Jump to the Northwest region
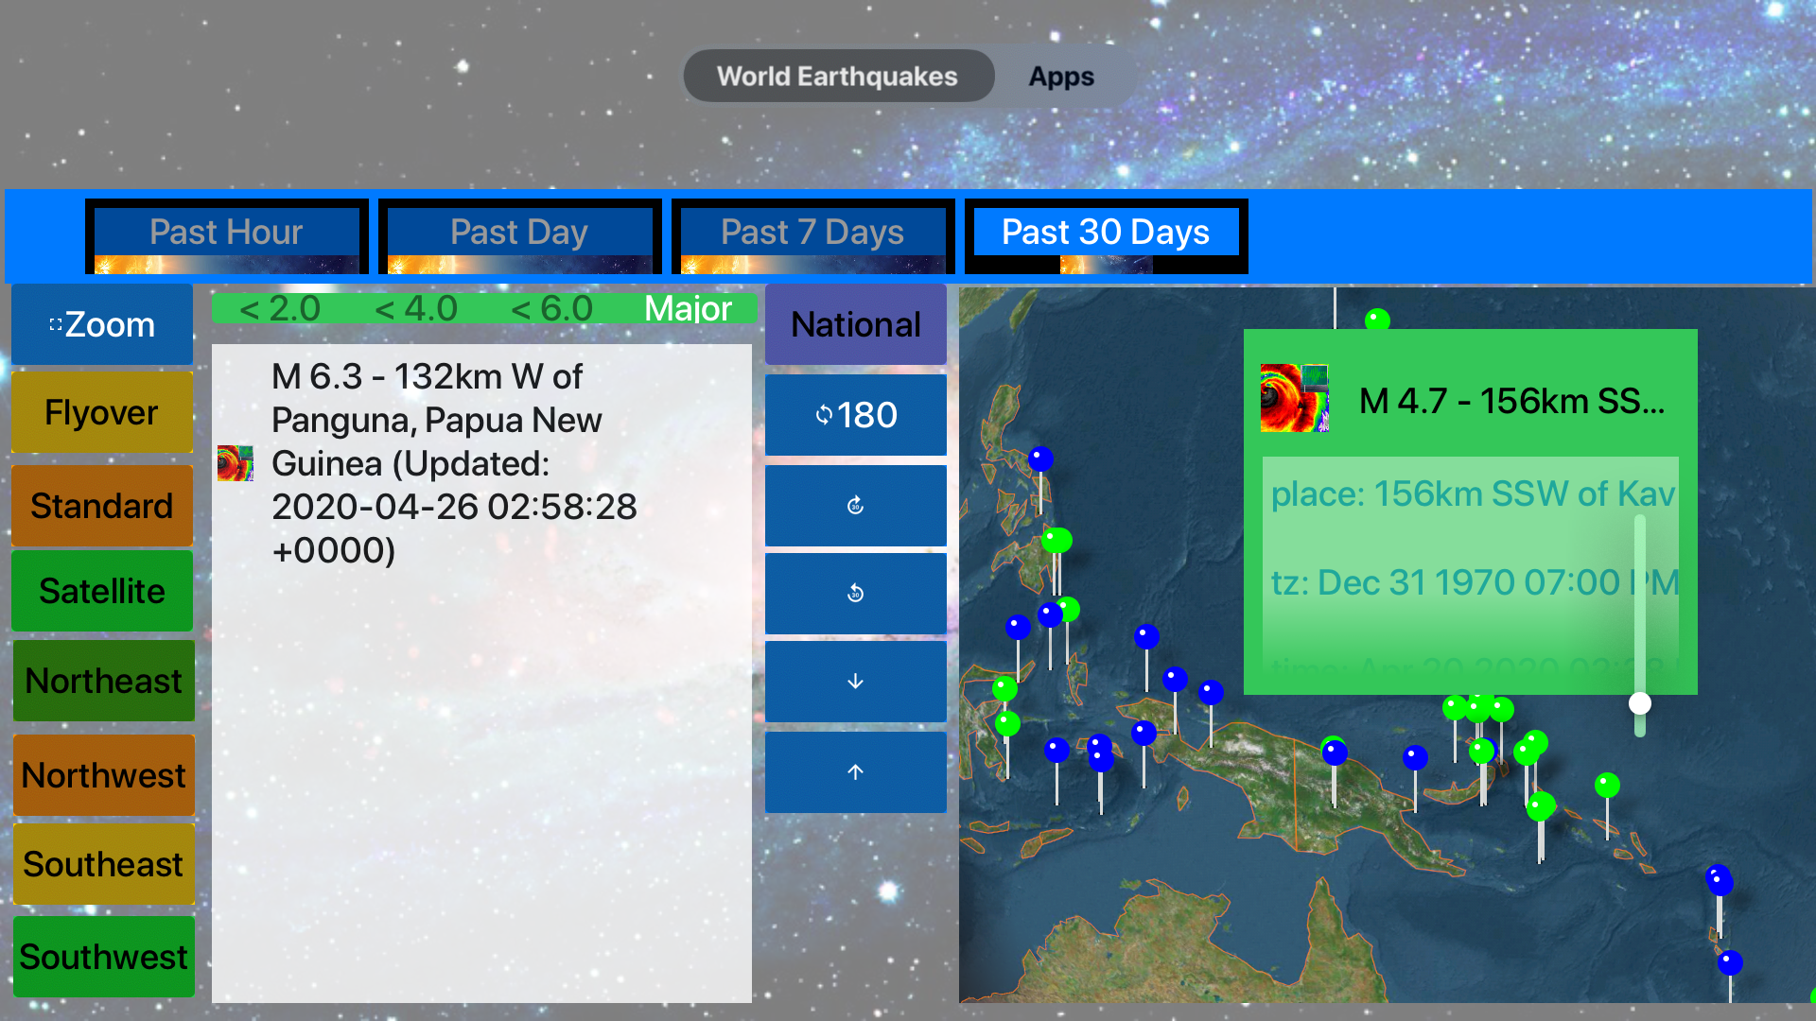Viewport: 1816px width, 1021px height. (103, 775)
